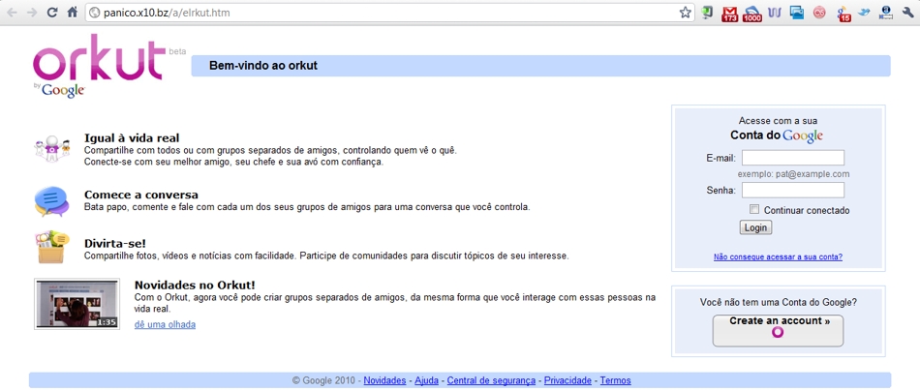The image size is (920, 391).
Task: Open the RSS feed extension showing 1000
Action: pyautogui.click(x=752, y=14)
